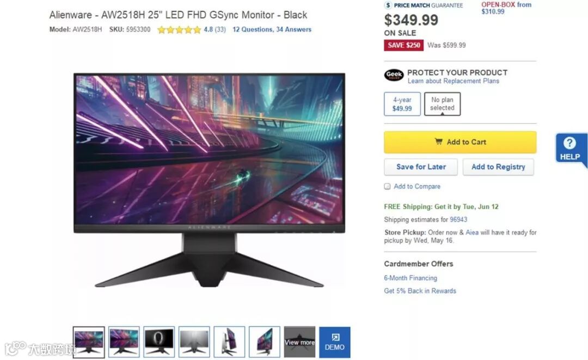This screenshot has width=588, height=360.
Task: Change shipping ZIP code 96943
Action: [x=458, y=219]
